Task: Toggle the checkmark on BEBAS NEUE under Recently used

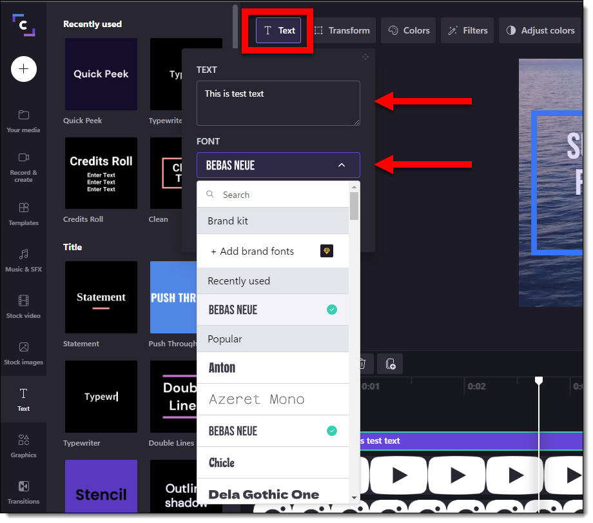Action: point(332,310)
